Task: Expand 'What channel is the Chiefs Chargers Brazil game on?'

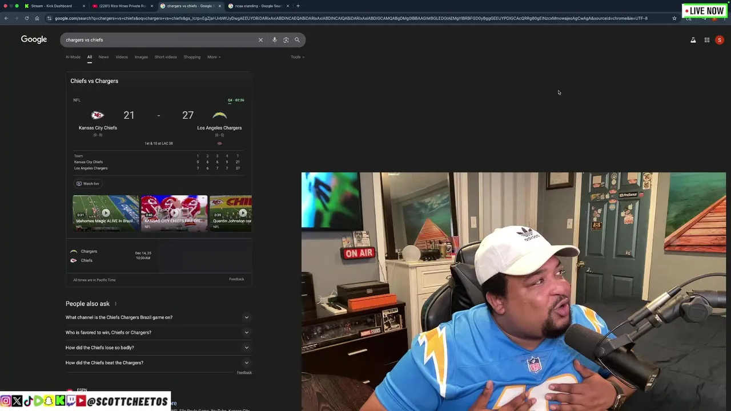Action: pos(158,317)
